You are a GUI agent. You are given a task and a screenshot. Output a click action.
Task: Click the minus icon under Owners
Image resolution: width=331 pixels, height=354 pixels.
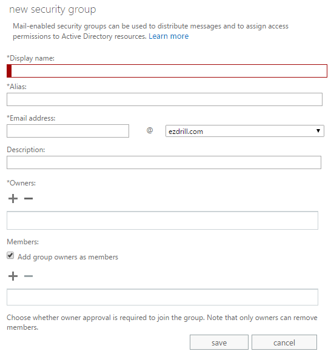[28, 198]
